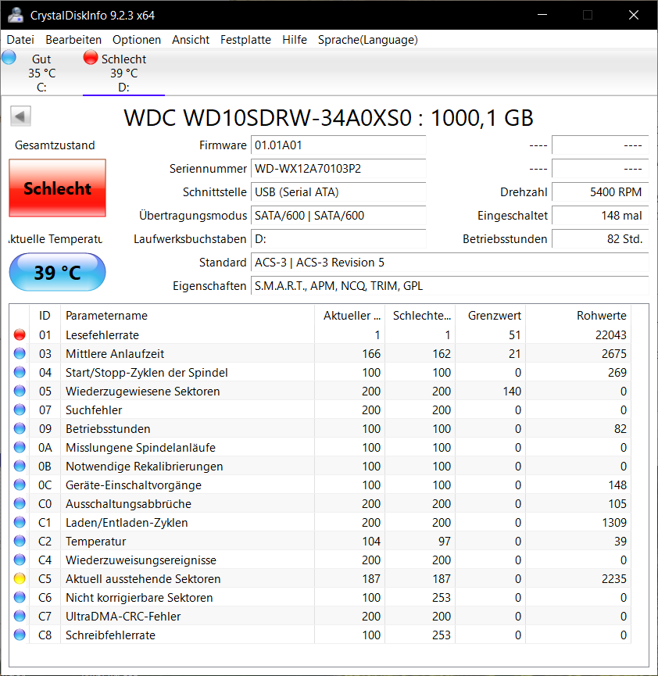Image resolution: width=658 pixels, height=676 pixels.
Task: Click the Grenzwert column header
Action: click(x=490, y=316)
